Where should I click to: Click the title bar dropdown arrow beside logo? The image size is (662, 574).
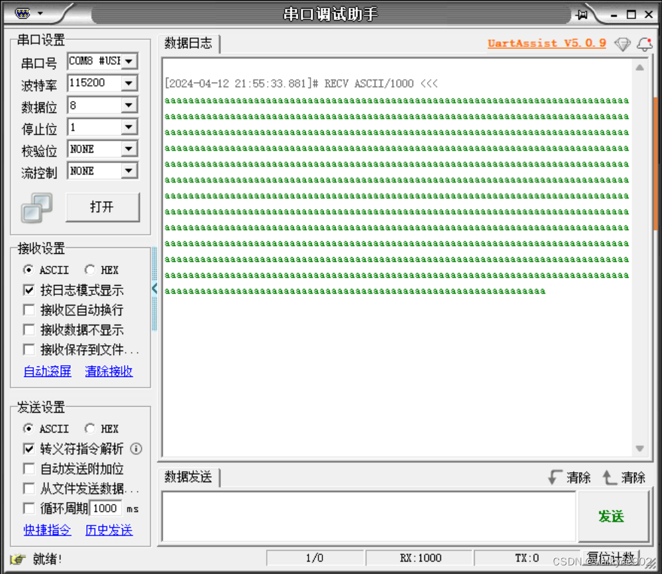click(40, 13)
